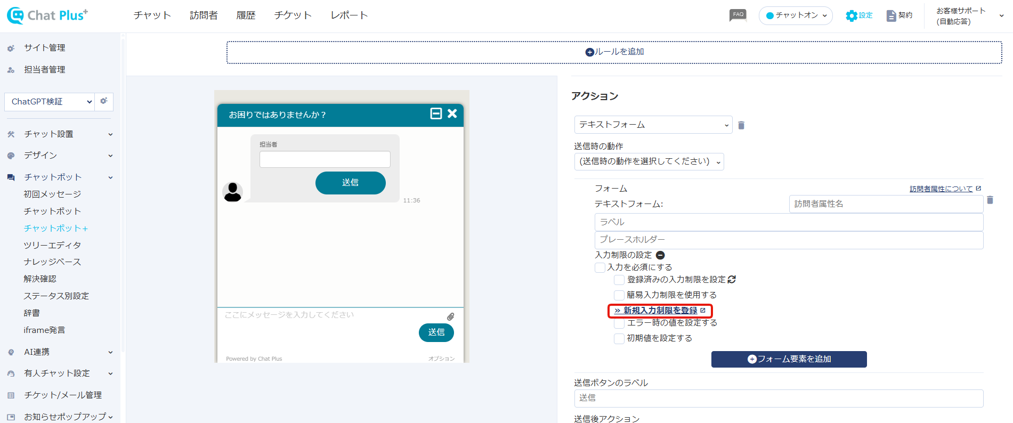
Task: Click the プレースホルダー input field
Action: click(x=789, y=240)
